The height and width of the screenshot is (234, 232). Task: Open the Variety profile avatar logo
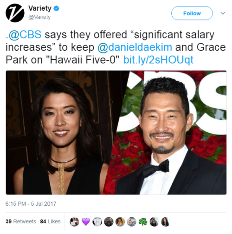(x=15, y=13)
